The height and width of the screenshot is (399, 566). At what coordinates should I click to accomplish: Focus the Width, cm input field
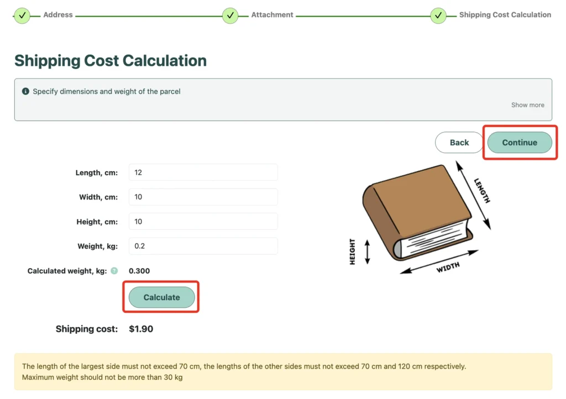[203, 197]
